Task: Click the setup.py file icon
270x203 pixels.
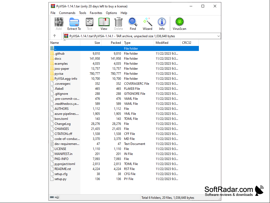Action: (x=52, y=179)
